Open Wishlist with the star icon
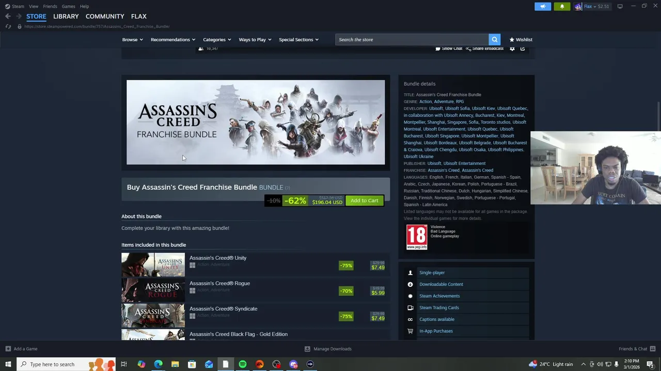 (521, 40)
